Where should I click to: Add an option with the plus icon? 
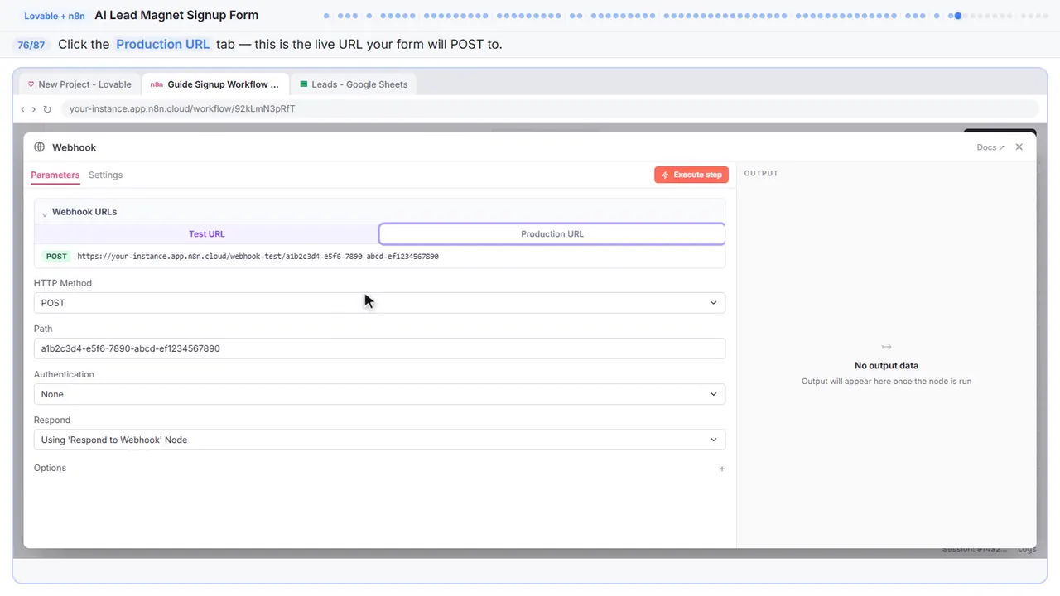722,469
